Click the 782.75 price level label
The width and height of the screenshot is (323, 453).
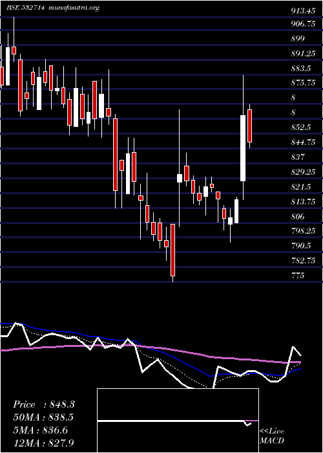[302, 261]
